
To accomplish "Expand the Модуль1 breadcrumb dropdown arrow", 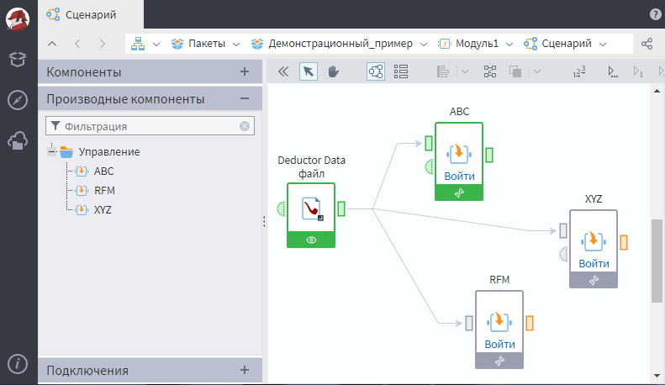I will click(x=509, y=44).
